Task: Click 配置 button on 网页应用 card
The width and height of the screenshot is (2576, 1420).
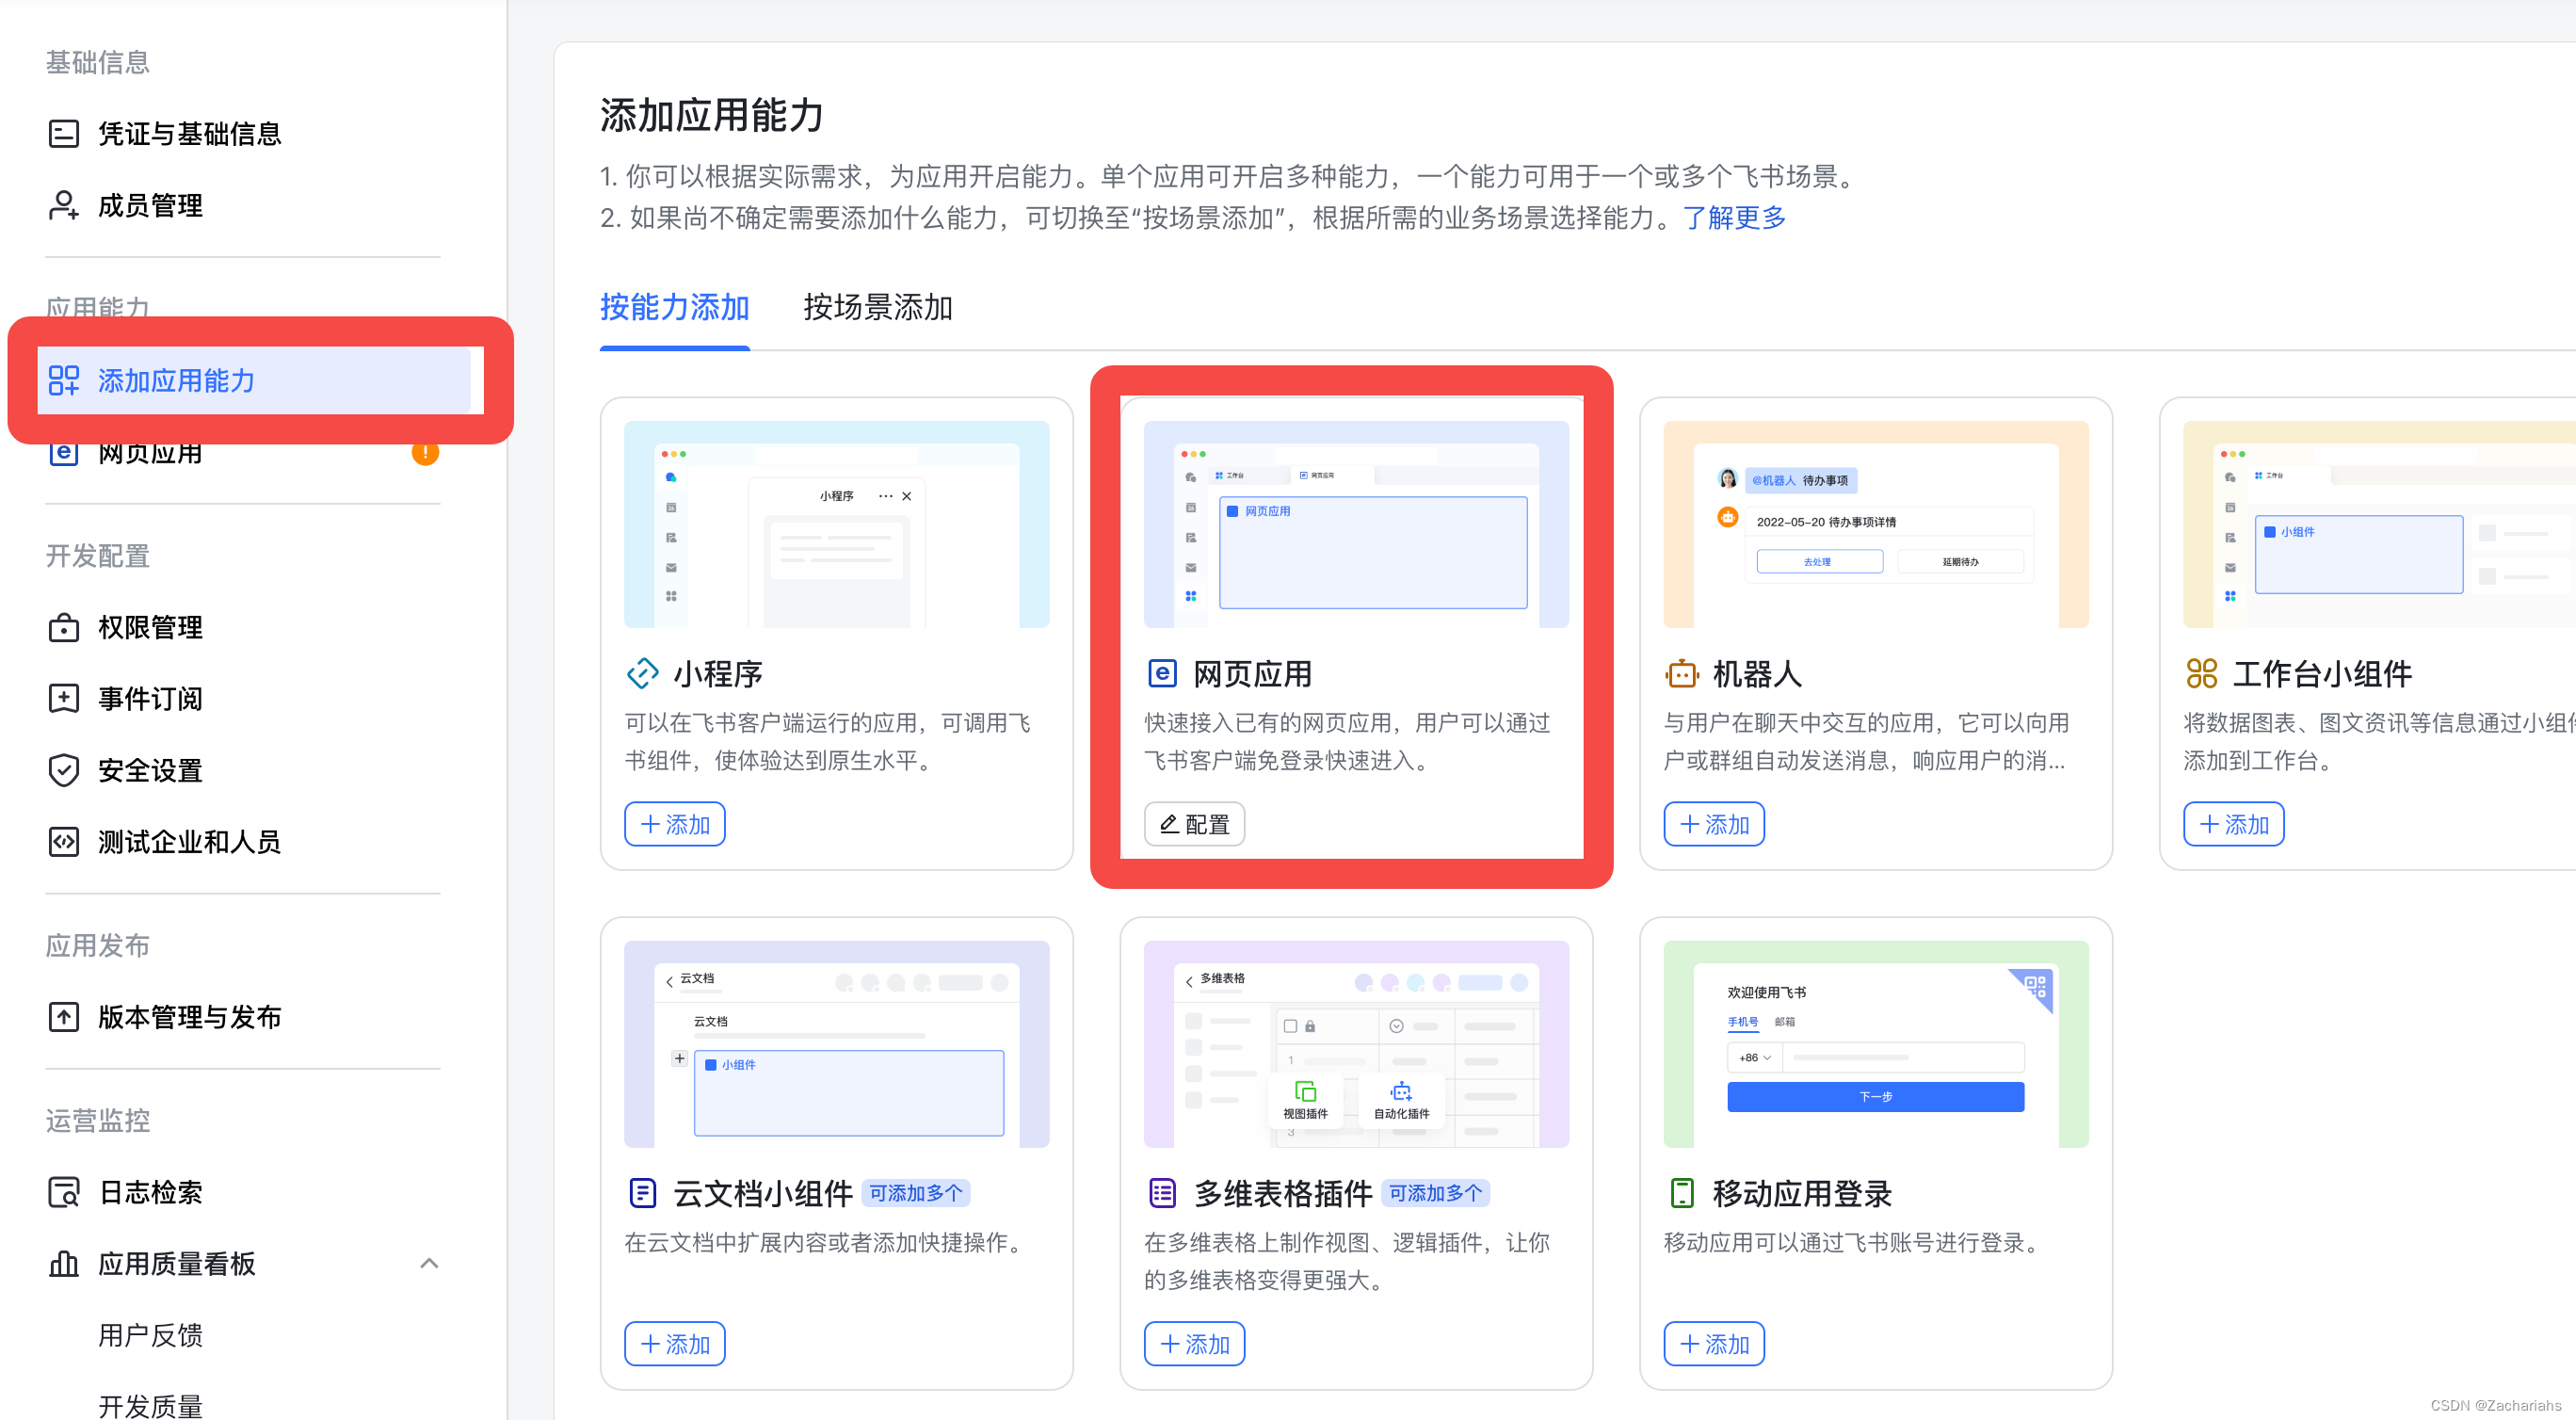Action: click(1193, 824)
